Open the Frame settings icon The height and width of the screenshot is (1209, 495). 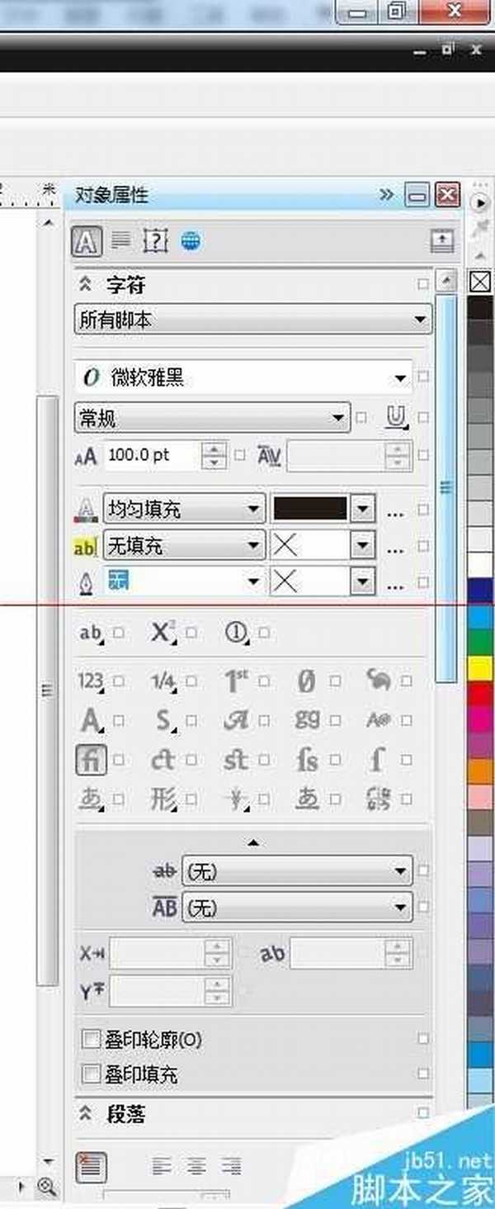tap(154, 240)
